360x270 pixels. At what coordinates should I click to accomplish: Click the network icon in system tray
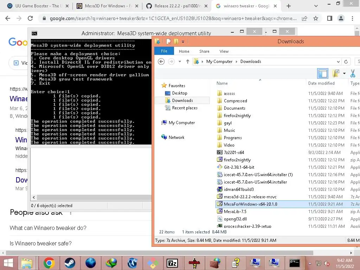[319, 263]
